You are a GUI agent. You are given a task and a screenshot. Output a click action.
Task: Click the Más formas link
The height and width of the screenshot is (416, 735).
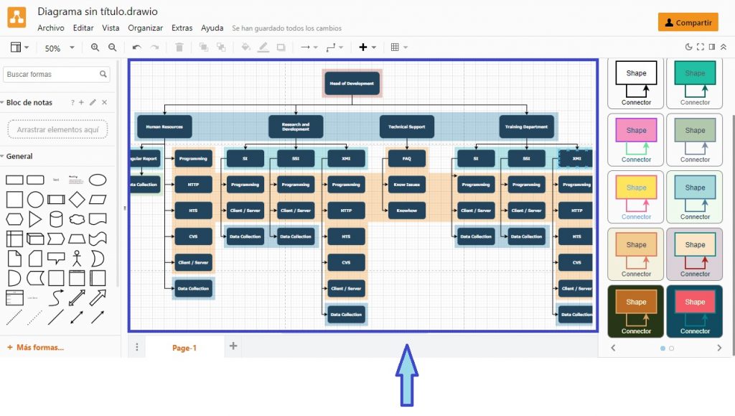[x=34, y=347]
